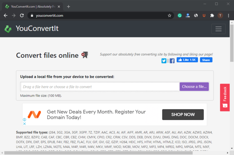The height and width of the screenshot is (155, 234).
Task: Click the drag-a-file input area
Action: [x=100, y=87]
